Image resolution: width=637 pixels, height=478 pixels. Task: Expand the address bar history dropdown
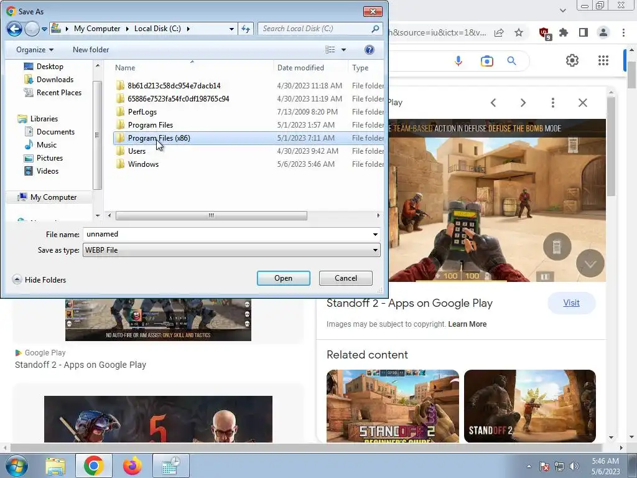[231, 29]
